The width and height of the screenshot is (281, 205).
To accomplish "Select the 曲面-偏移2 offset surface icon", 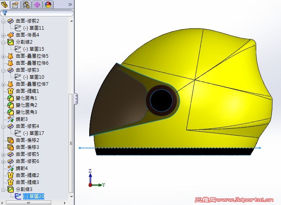I will [x=11, y=140].
